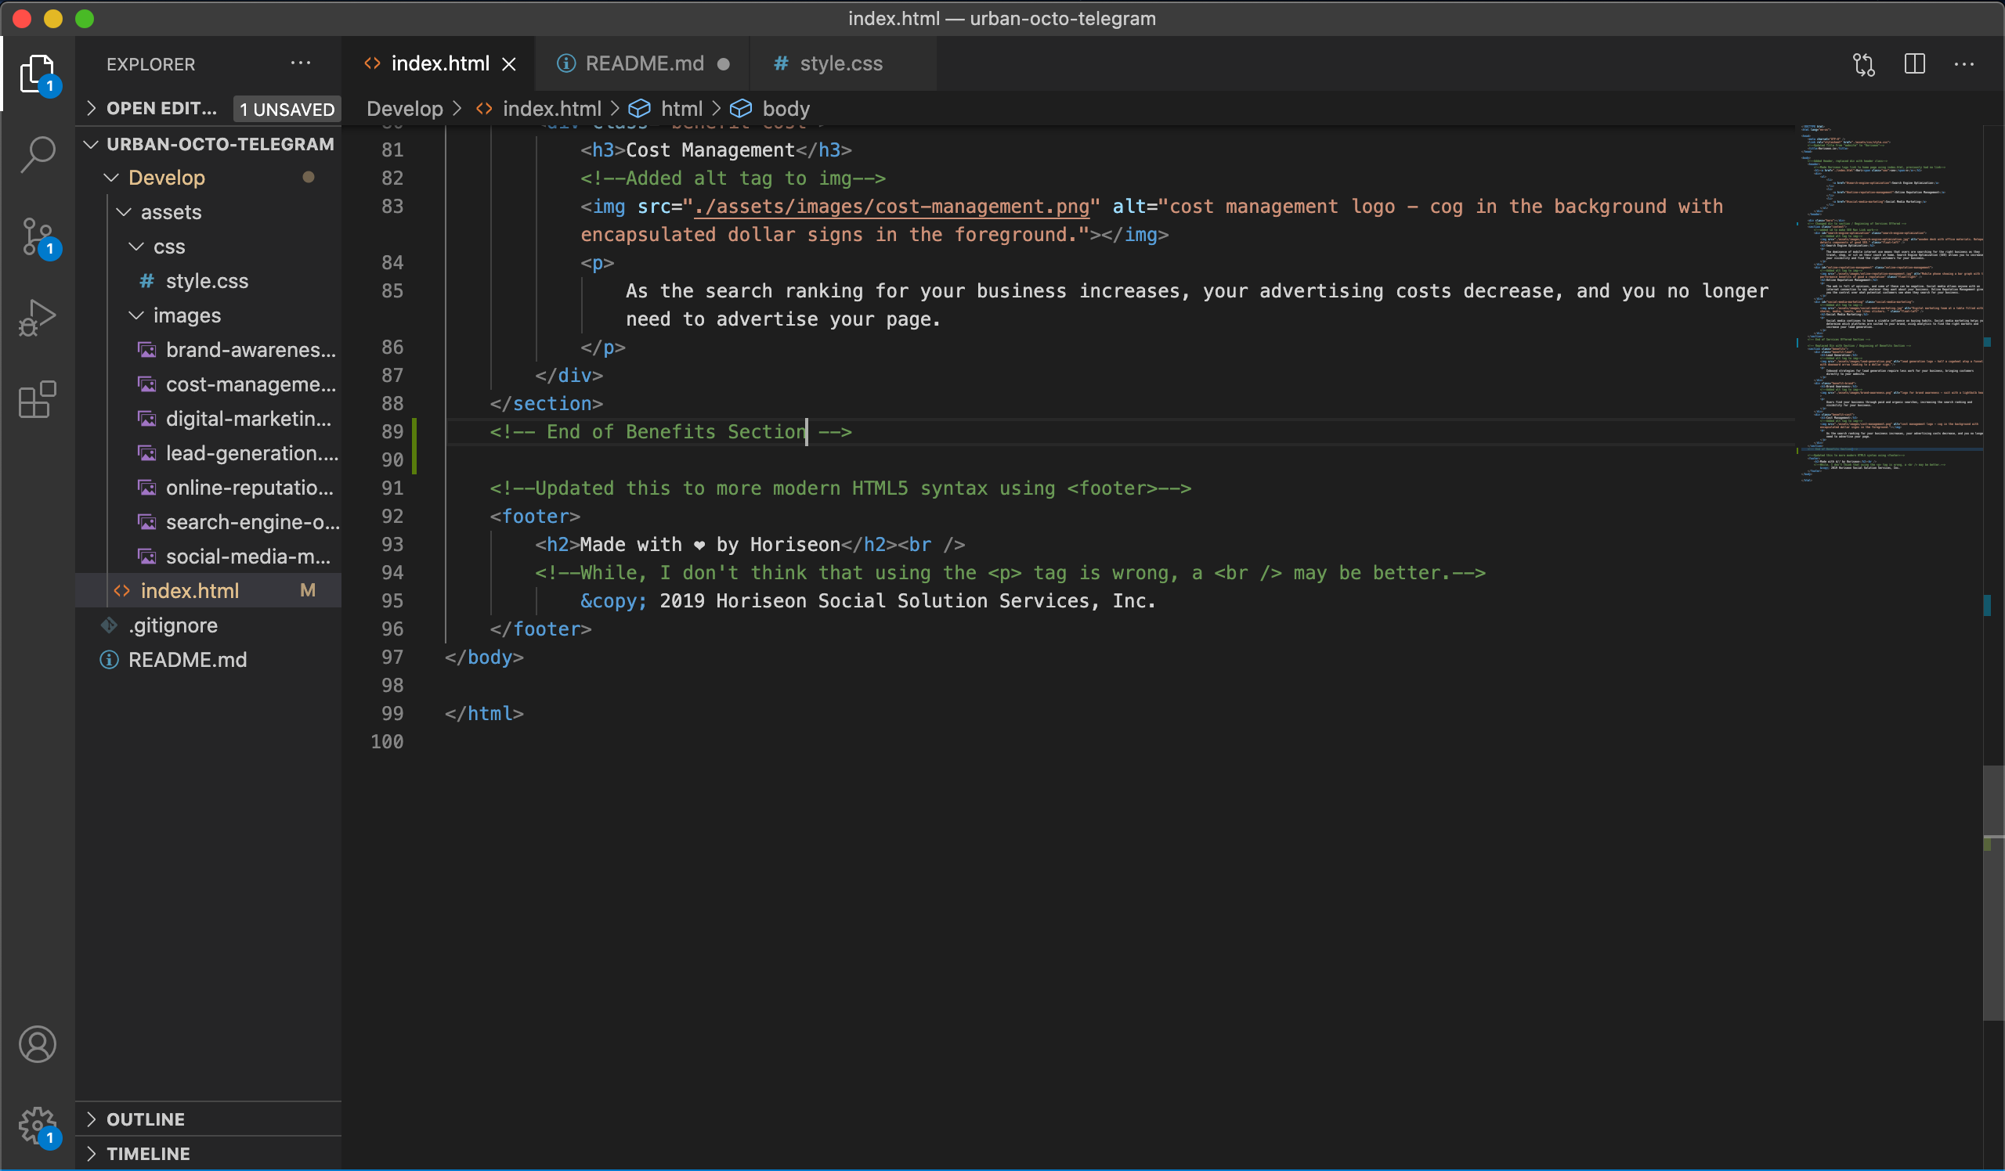Image resolution: width=2005 pixels, height=1171 pixels.
Task: Close the index.html tab
Action: (509, 63)
